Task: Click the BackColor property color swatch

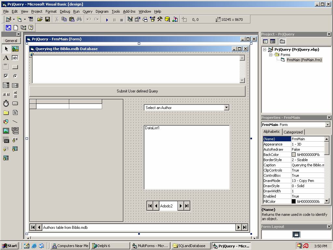Action: point(294,155)
